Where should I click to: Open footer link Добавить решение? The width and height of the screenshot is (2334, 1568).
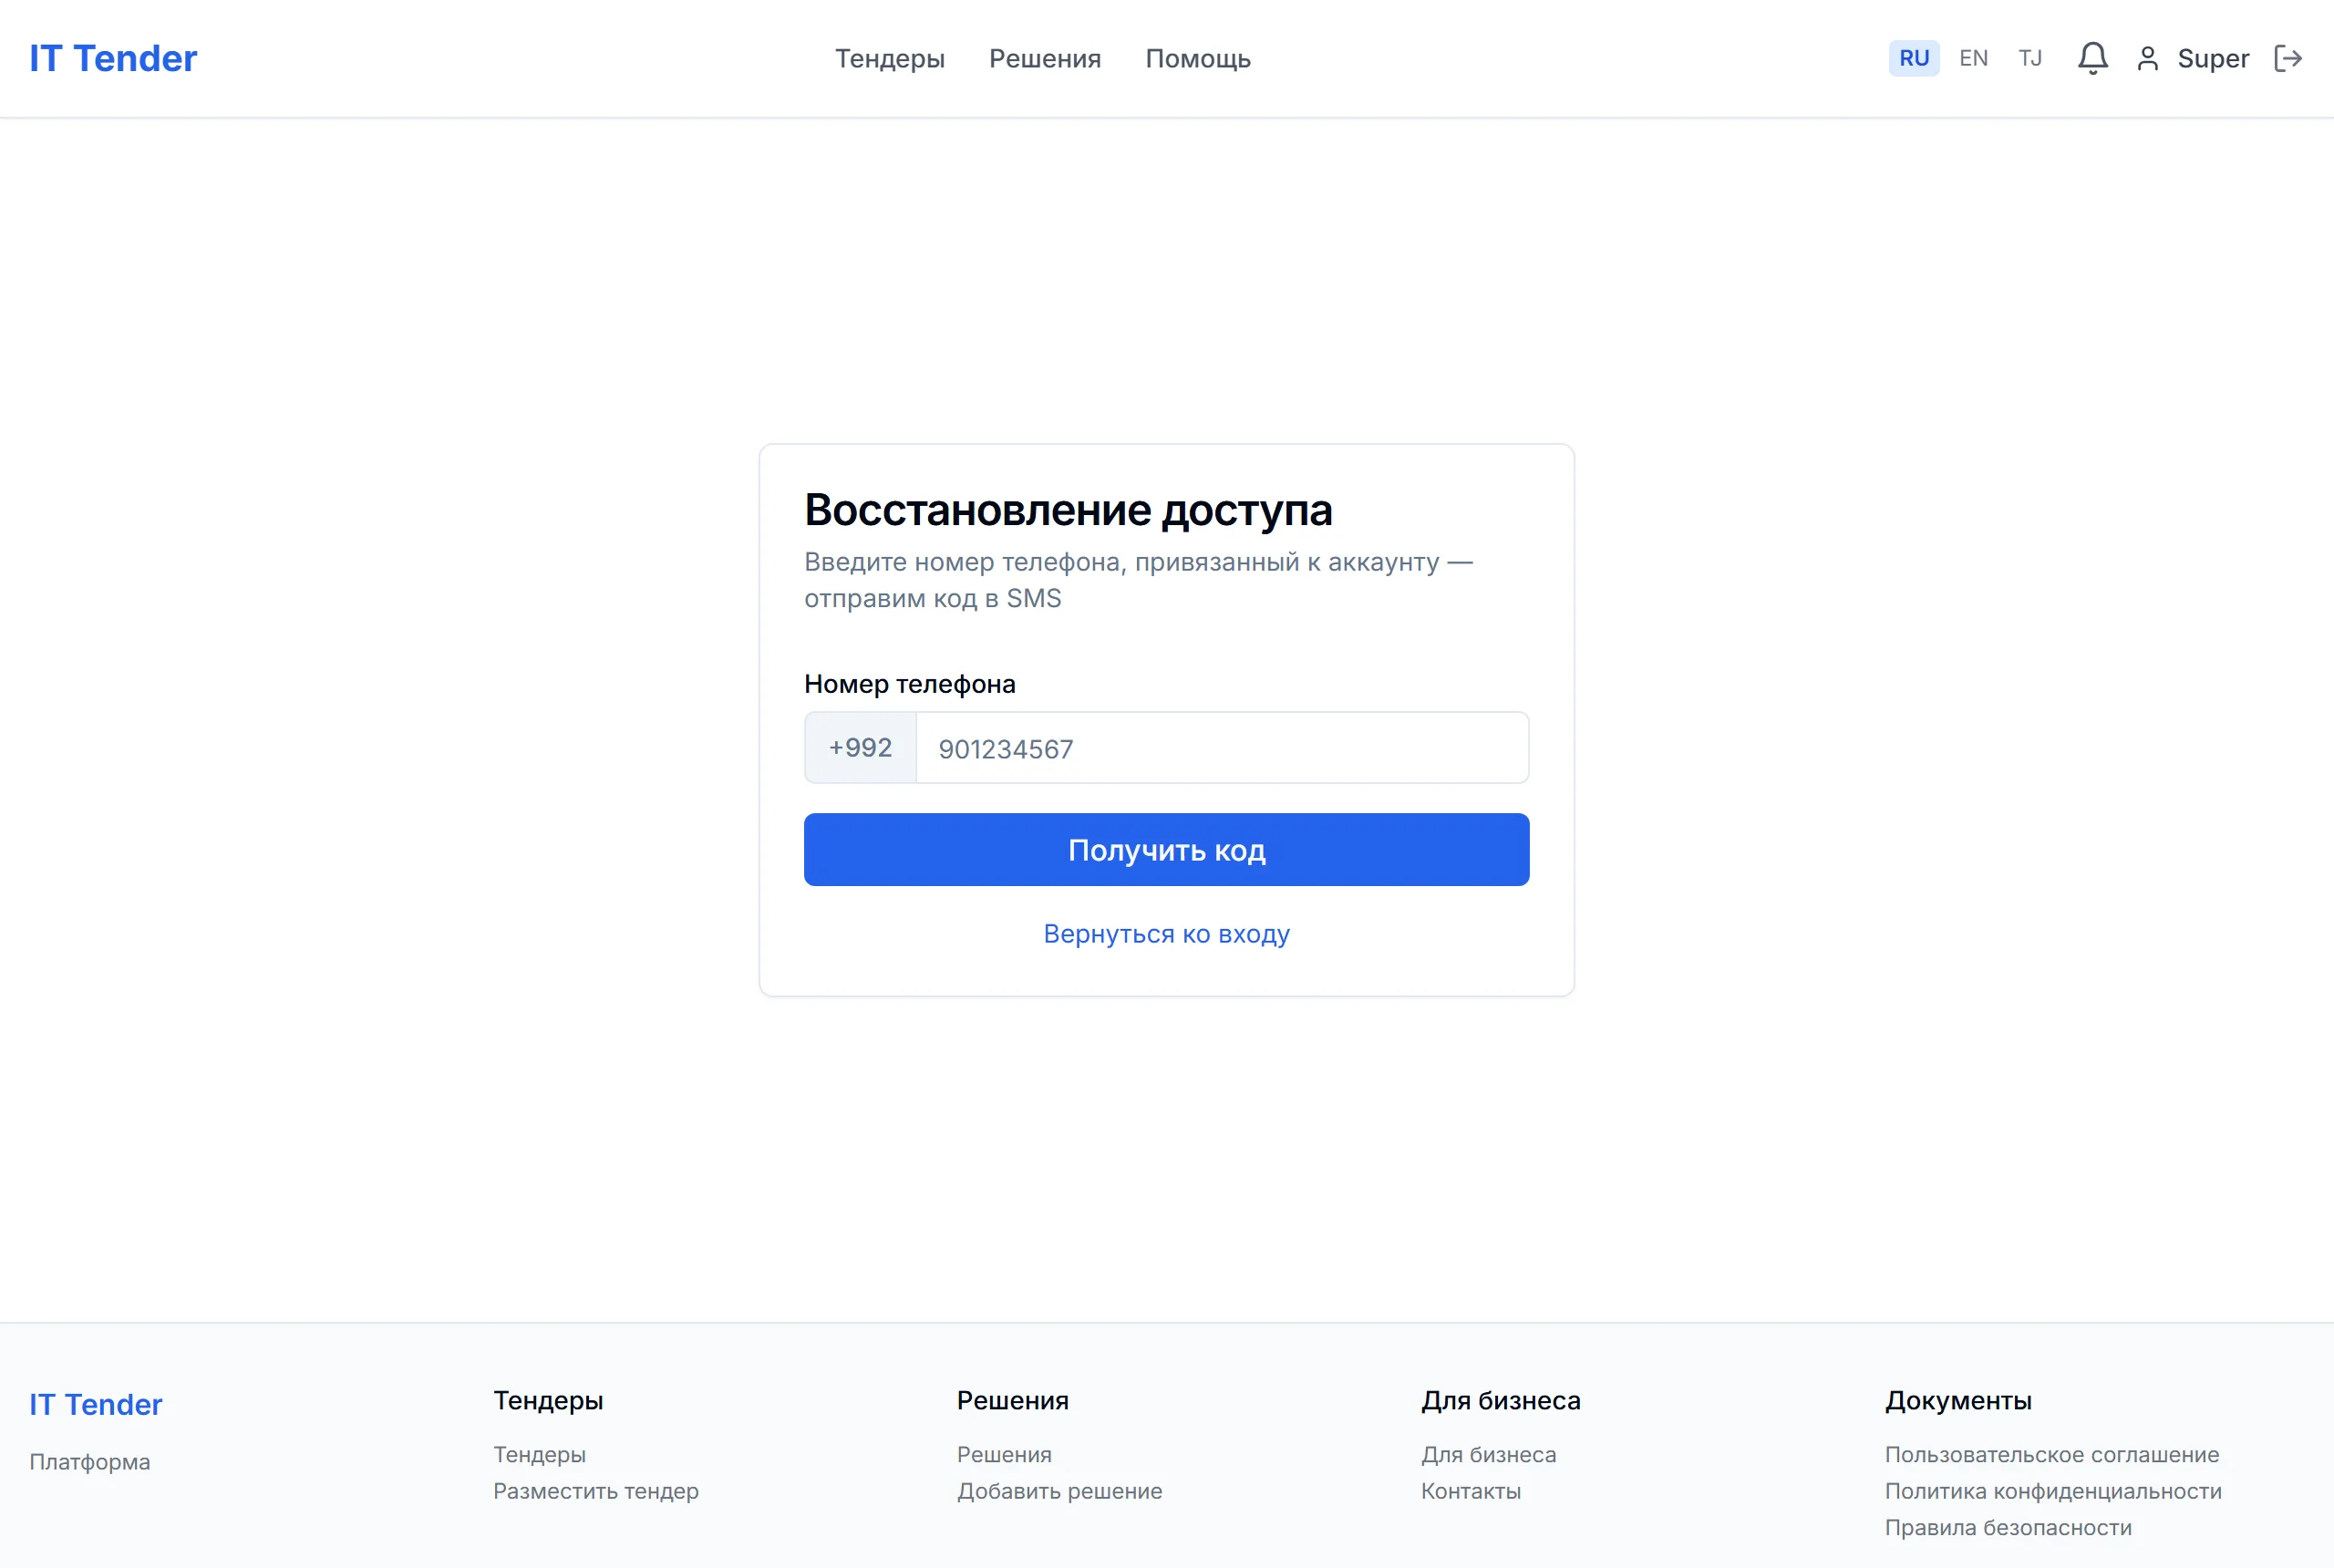click(x=1059, y=1491)
